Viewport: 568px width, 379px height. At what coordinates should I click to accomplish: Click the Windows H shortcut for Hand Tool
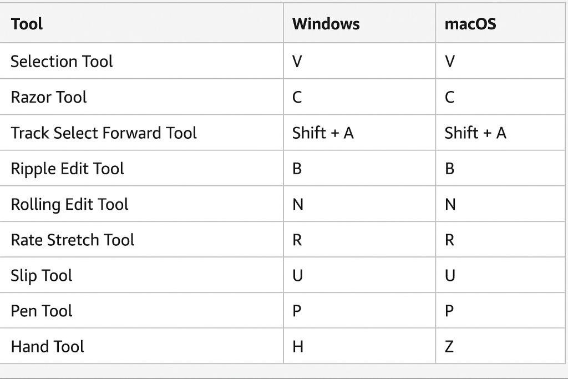click(x=298, y=347)
